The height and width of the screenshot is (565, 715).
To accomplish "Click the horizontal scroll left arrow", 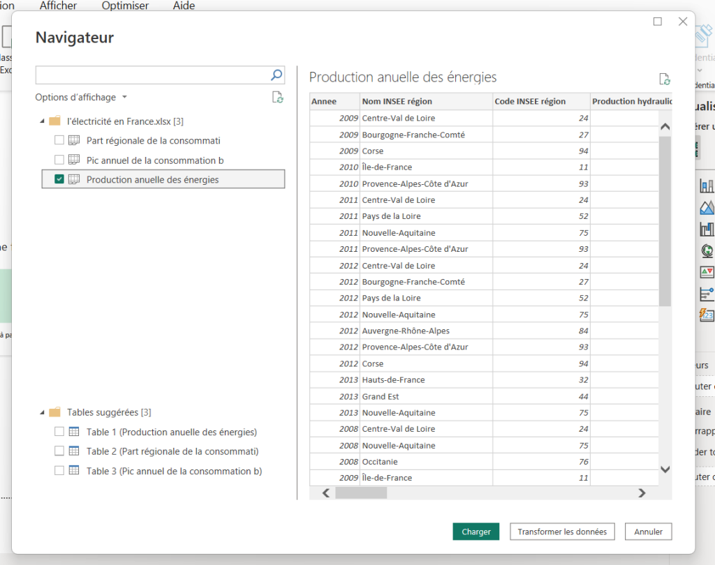I will [326, 493].
